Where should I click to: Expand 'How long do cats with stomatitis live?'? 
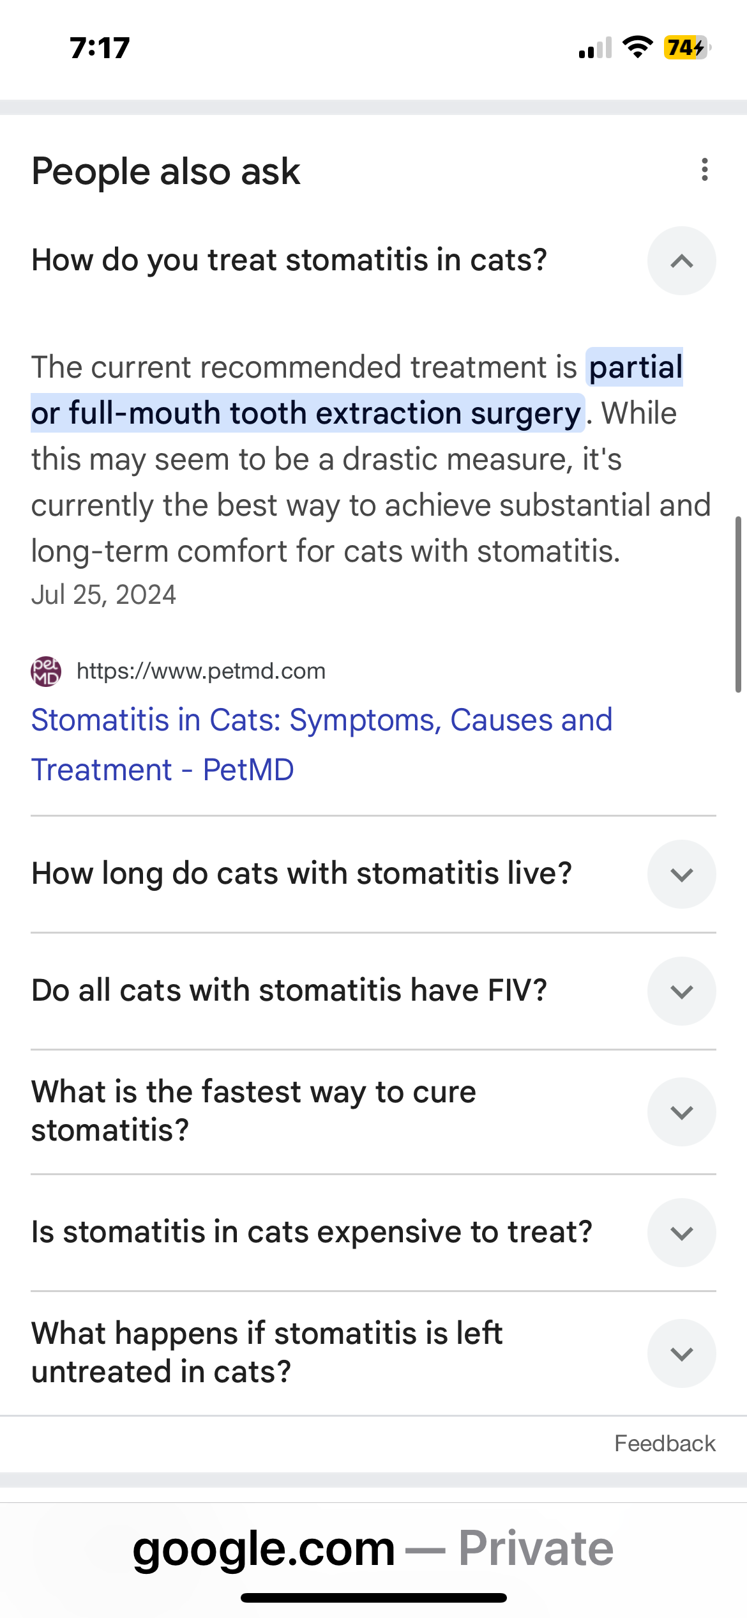[x=681, y=874]
